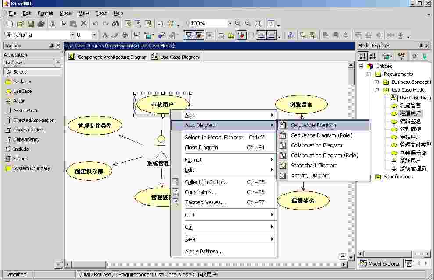434x280 pixels.
Task: Open the Model menu
Action: [65, 13]
